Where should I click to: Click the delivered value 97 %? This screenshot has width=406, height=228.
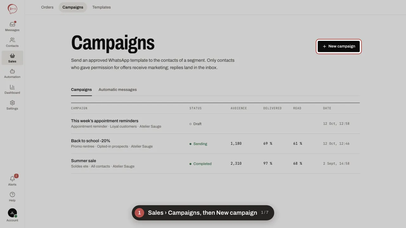click(268, 163)
